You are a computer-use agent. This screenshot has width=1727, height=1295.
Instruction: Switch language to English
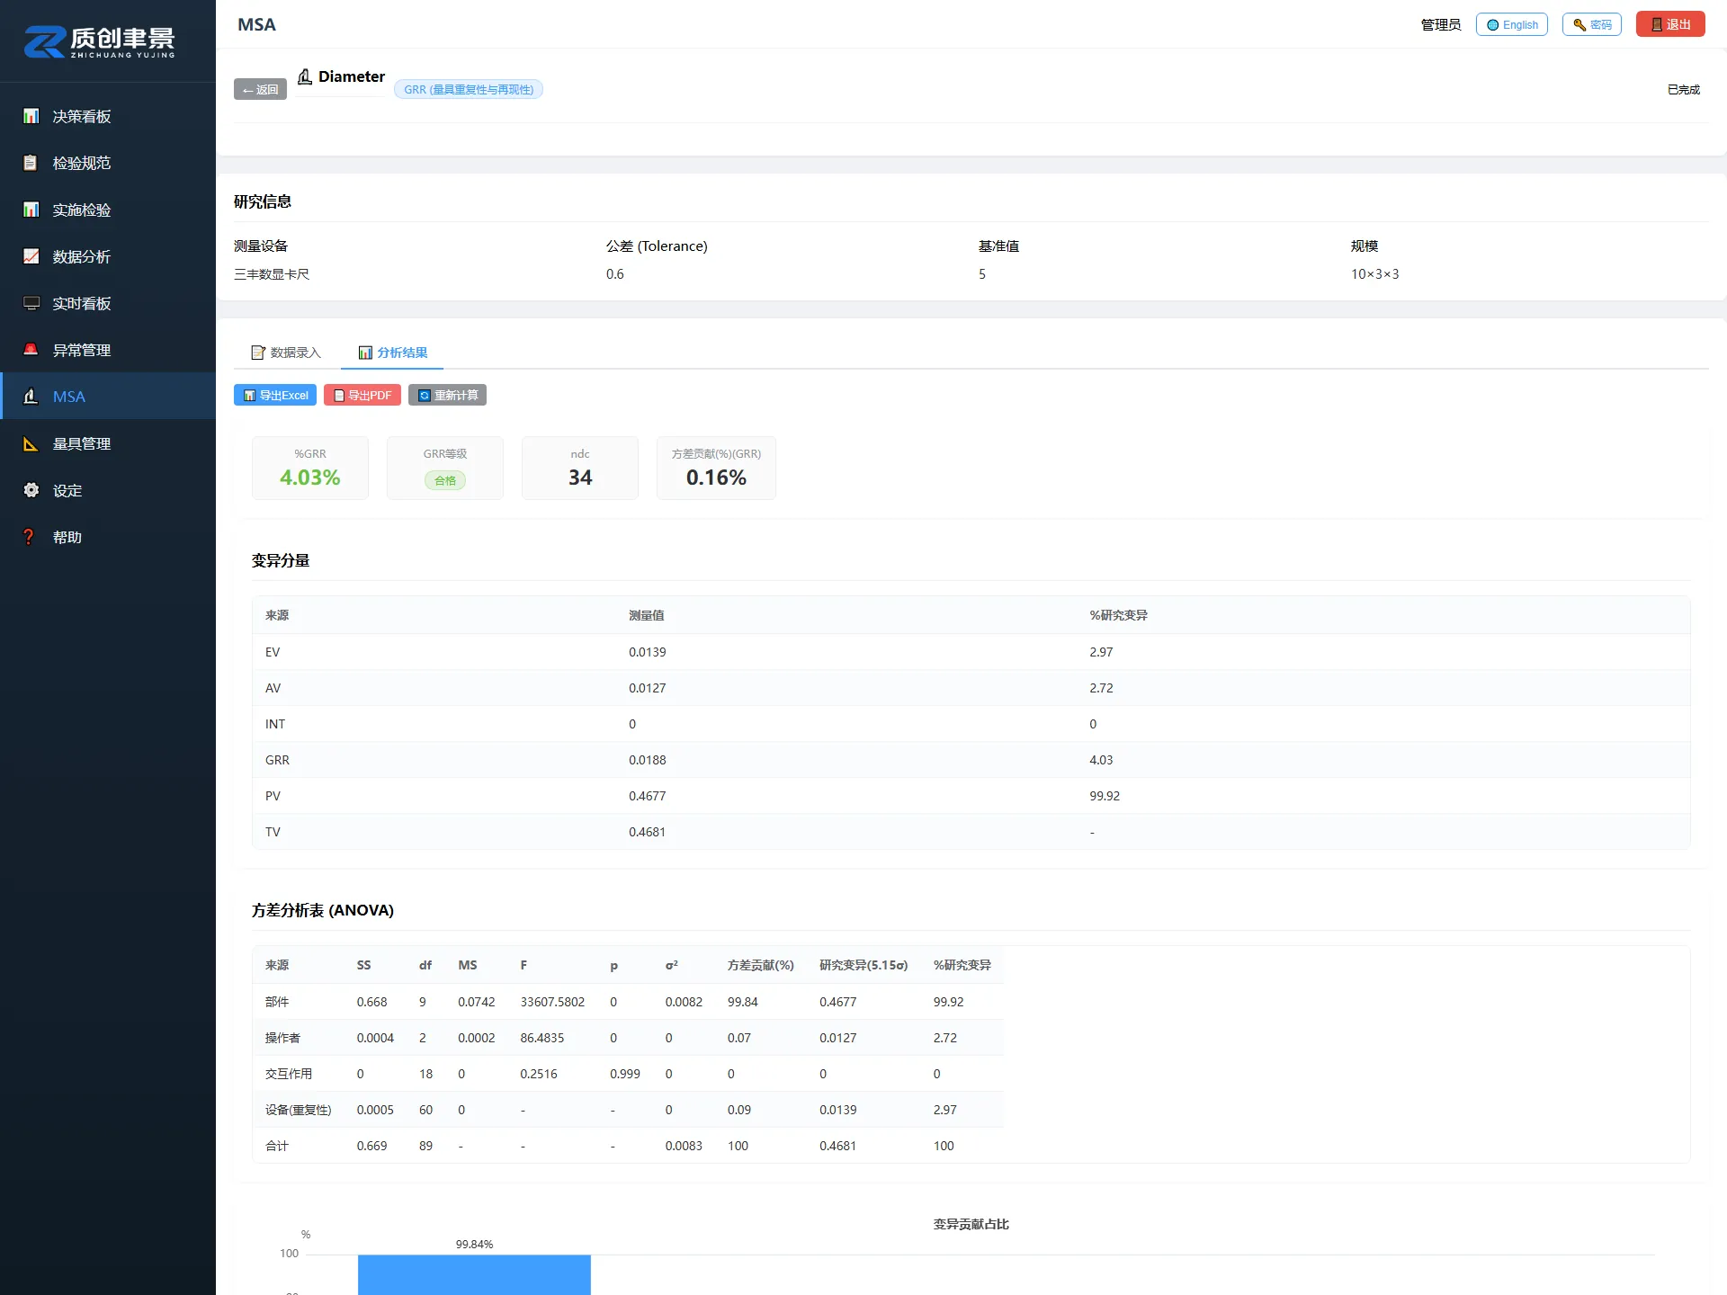[x=1512, y=24]
